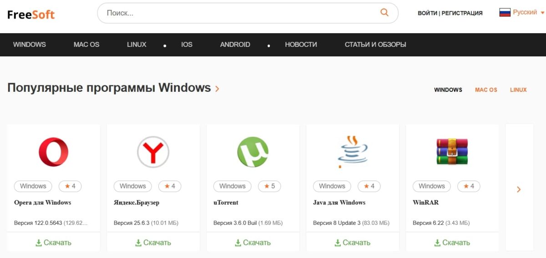Viewport: 546px width, 258px height.
Task: Download Opera via its Скачать button
Action: (x=54, y=243)
